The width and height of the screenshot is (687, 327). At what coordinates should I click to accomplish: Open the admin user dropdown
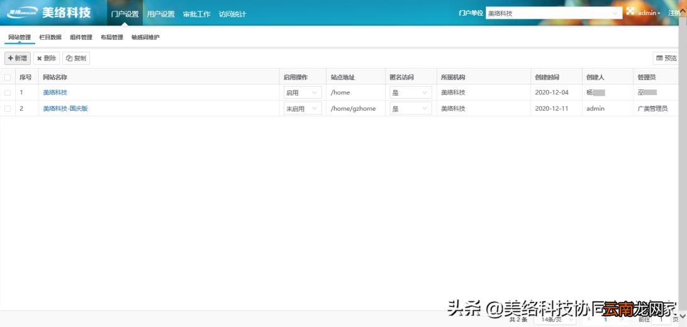(x=649, y=13)
